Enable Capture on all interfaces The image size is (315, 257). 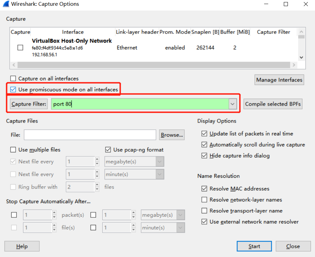13,79
